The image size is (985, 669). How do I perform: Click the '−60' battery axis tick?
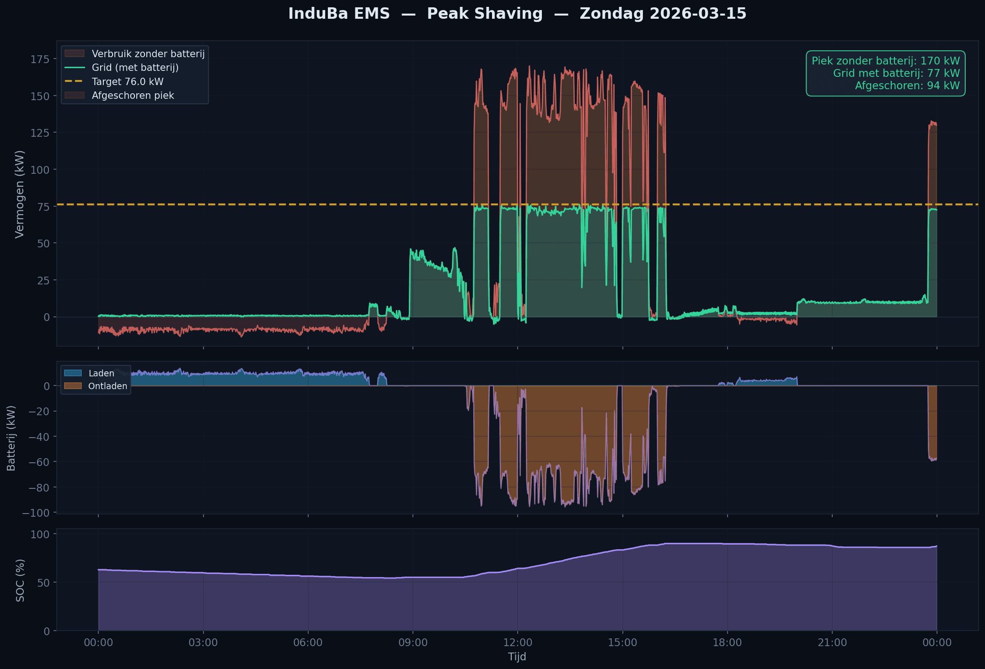click(39, 462)
